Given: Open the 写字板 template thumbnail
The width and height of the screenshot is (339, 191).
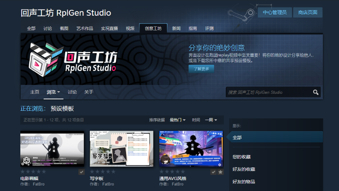Looking at the screenshot, I should pyautogui.click(x=122, y=149).
